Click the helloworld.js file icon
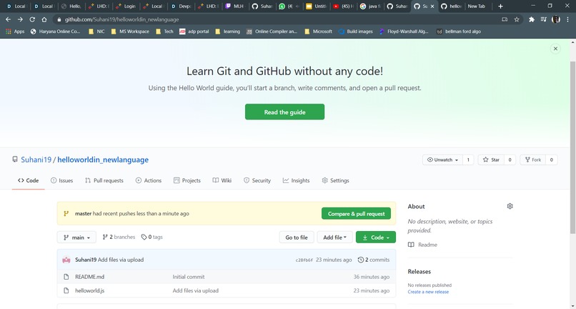 [66, 290]
